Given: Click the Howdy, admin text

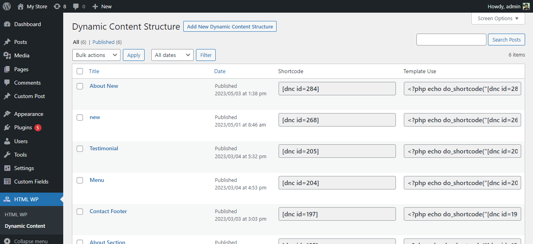Looking at the screenshot, I should click(x=504, y=6).
